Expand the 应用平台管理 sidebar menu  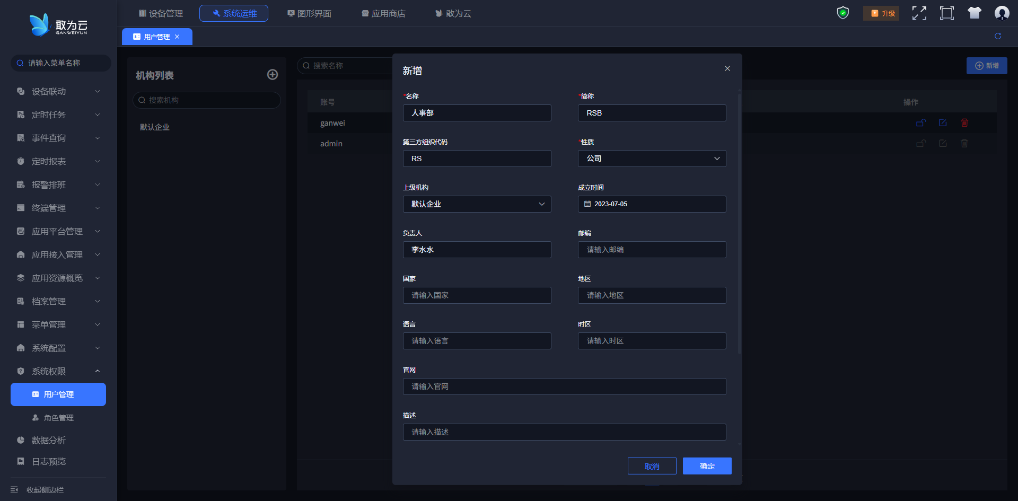coord(58,231)
